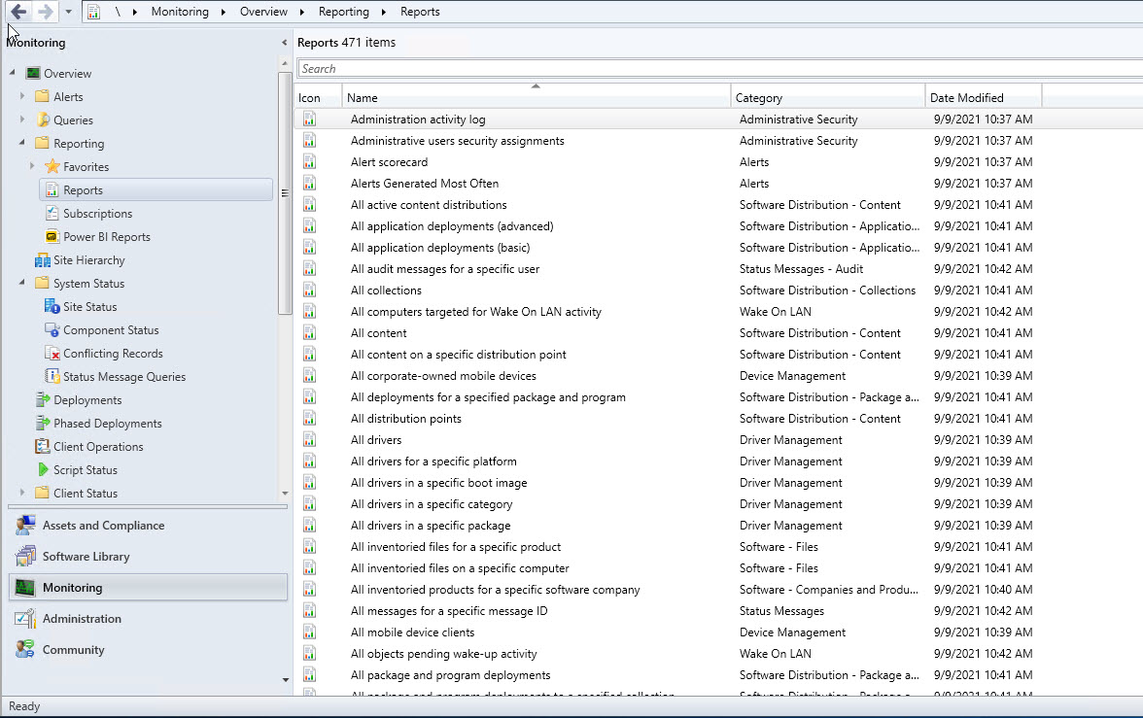Click the back navigation arrow
Image resolution: width=1143 pixels, height=718 pixels.
coord(18,12)
